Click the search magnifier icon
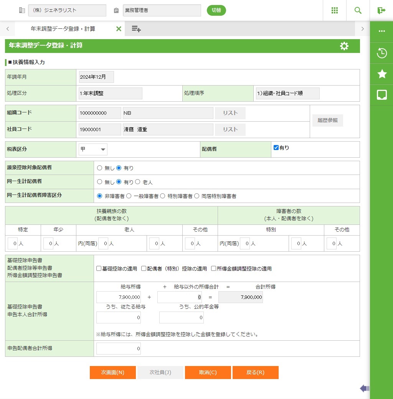The height and width of the screenshot is (399, 393). click(x=358, y=10)
